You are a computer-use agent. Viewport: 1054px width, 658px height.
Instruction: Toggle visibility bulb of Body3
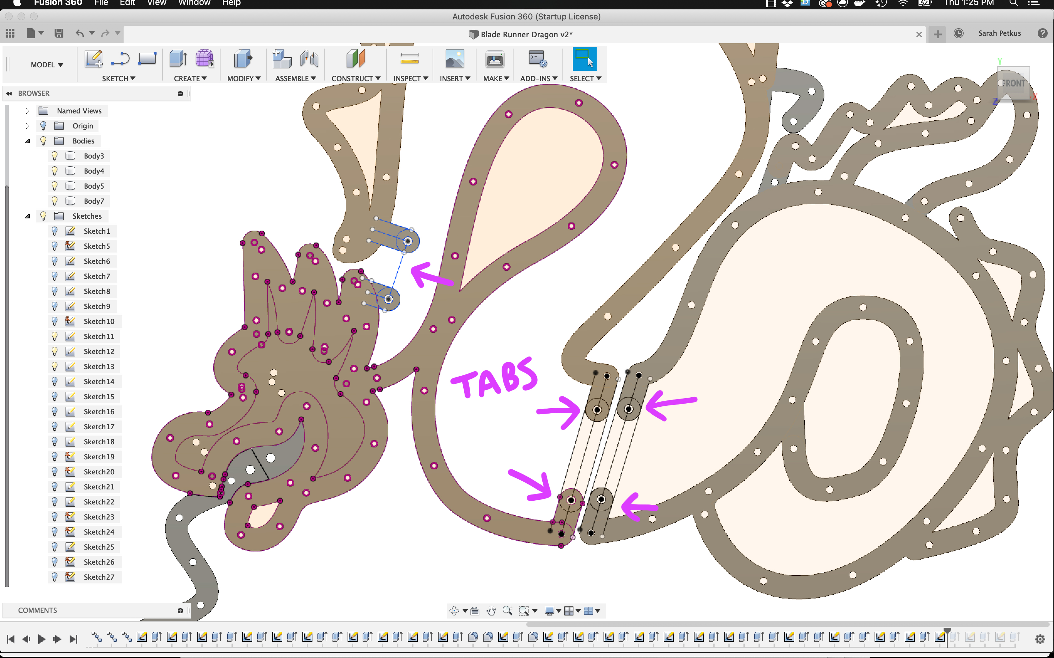[x=55, y=156]
